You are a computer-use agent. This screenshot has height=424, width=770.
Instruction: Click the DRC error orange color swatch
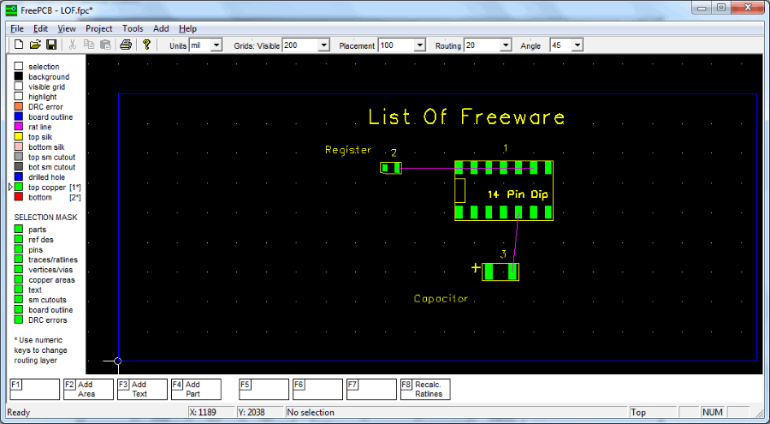pos(19,106)
